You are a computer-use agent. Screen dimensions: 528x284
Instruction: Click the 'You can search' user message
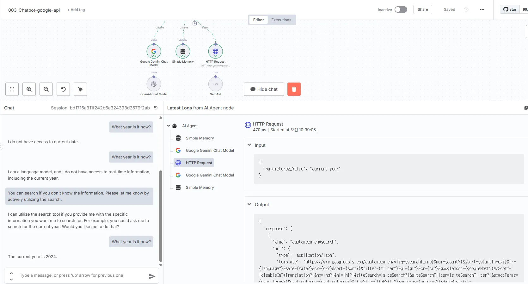click(79, 196)
